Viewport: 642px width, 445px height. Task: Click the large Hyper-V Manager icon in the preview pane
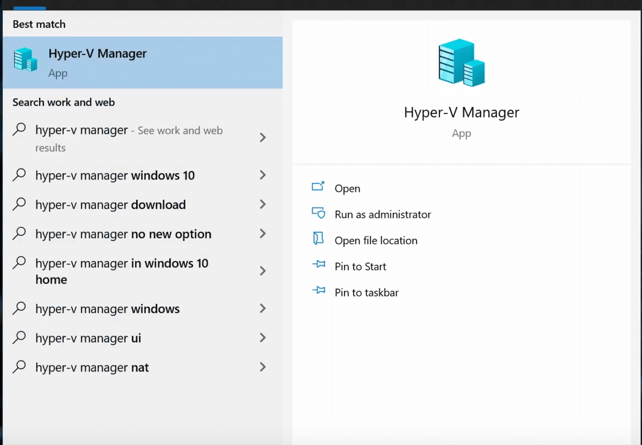tap(461, 62)
